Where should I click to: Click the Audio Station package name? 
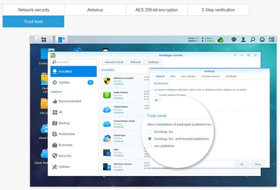pos(121,93)
